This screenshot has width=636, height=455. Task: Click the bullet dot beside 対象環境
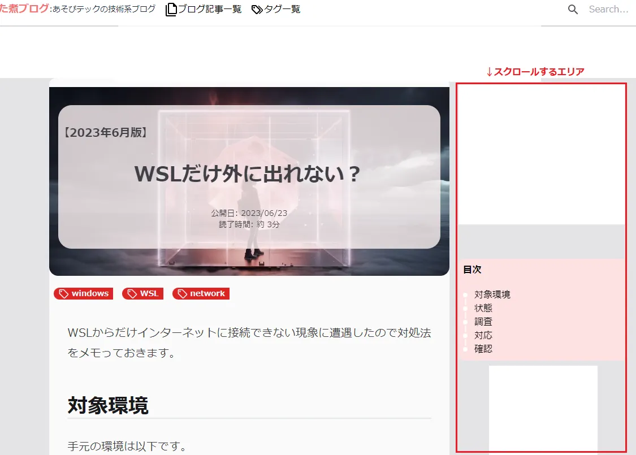click(465, 294)
